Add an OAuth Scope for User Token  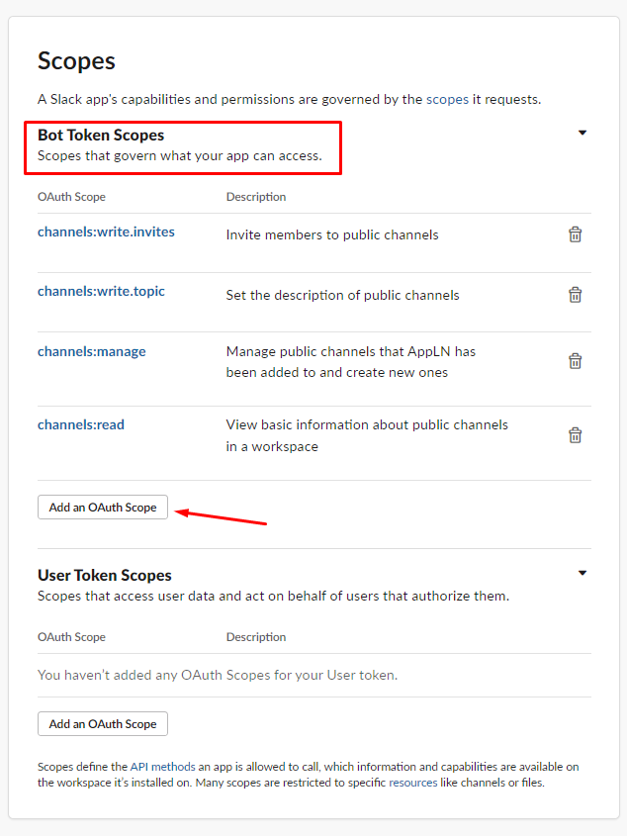pos(103,723)
